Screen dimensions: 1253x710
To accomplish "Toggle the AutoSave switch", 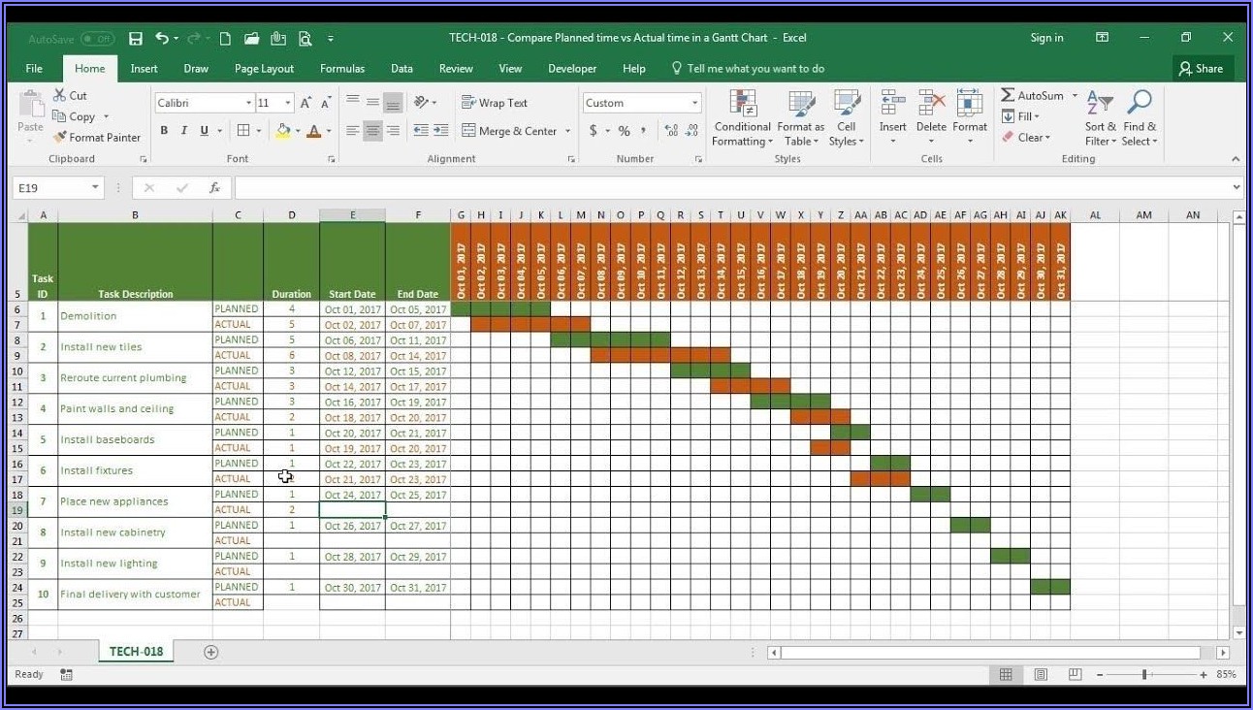I will click(97, 39).
